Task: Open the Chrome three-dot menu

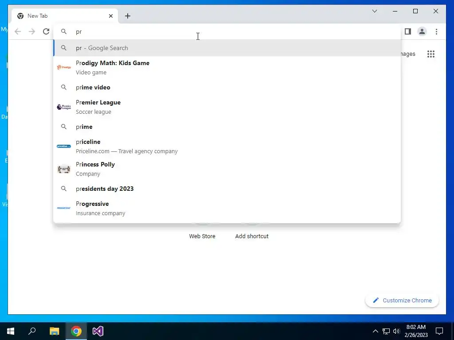Action: 436,31
